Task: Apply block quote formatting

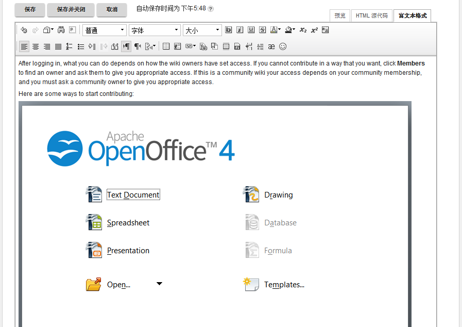Action: [115, 46]
